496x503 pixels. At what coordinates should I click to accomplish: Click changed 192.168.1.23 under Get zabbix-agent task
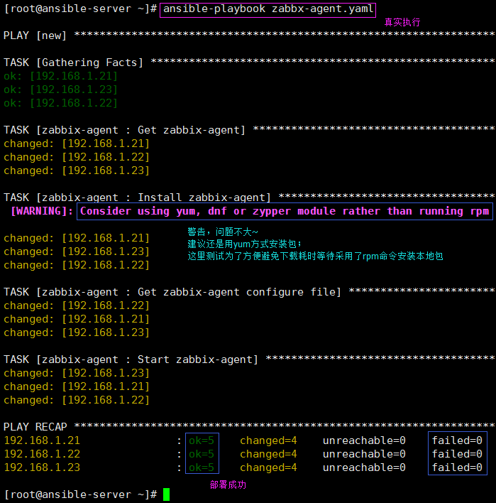[x=77, y=171]
